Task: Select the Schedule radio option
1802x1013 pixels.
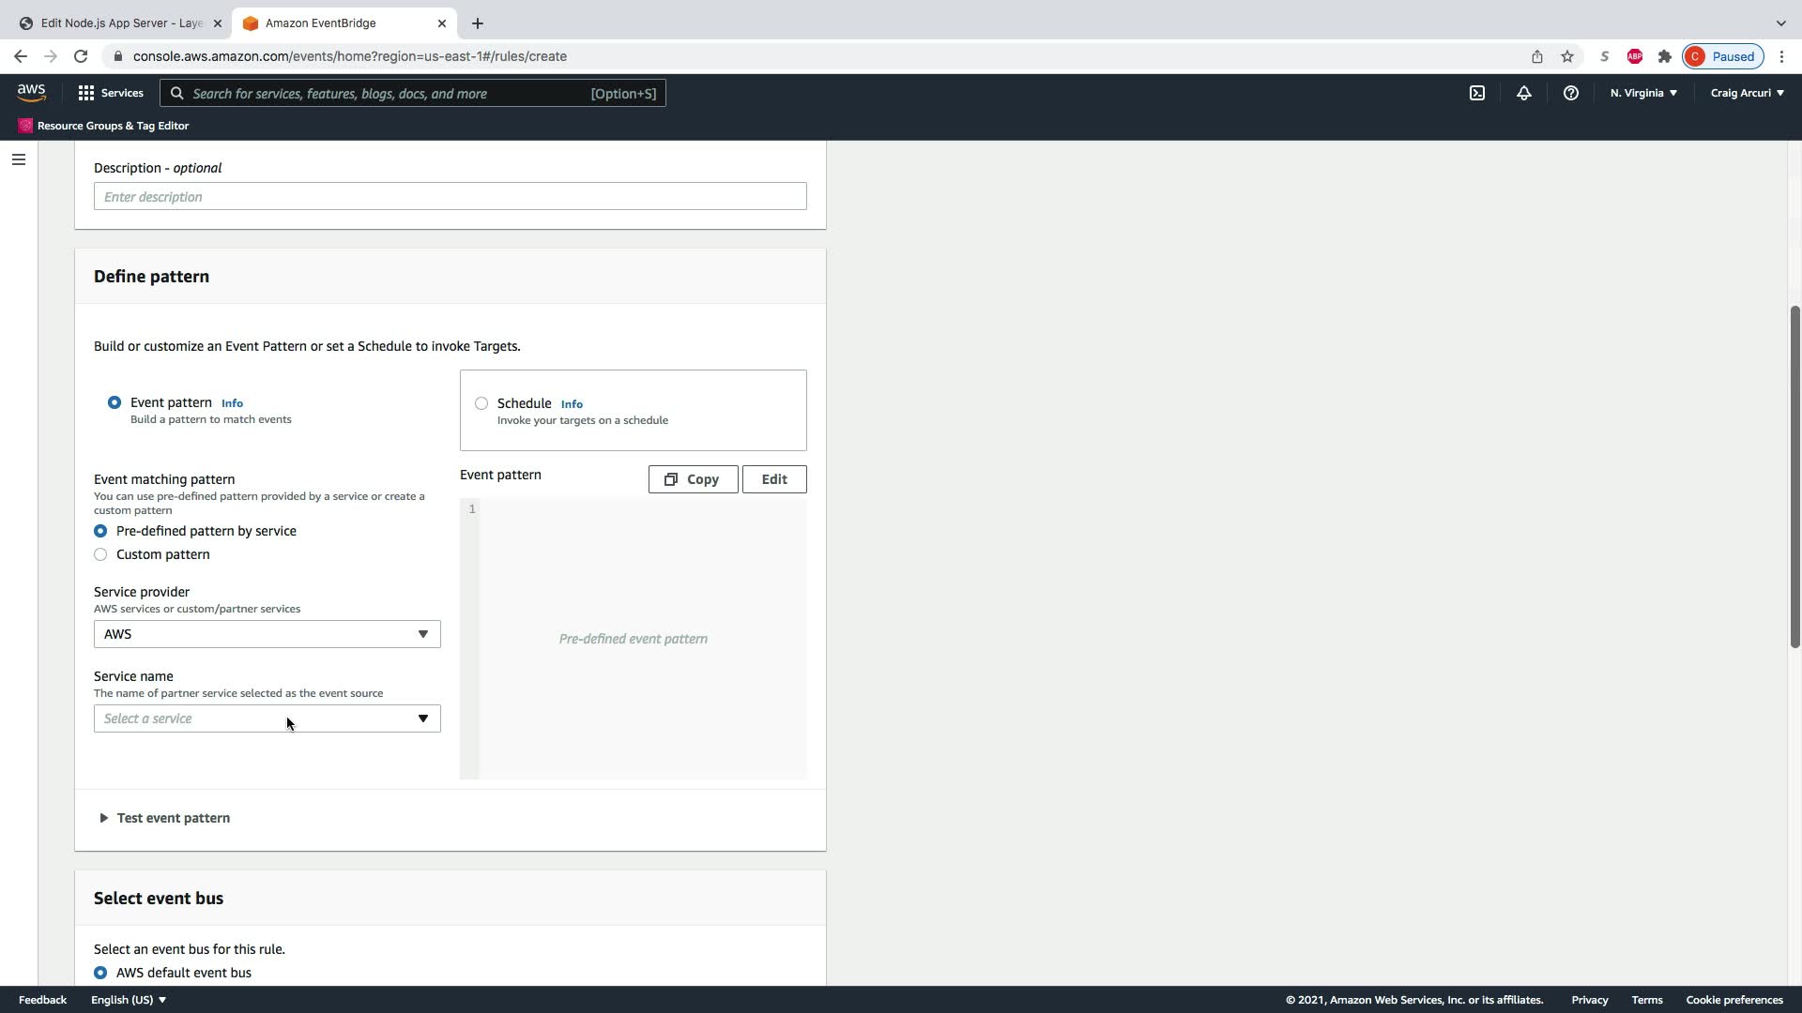Action: [x=481, y=403]
